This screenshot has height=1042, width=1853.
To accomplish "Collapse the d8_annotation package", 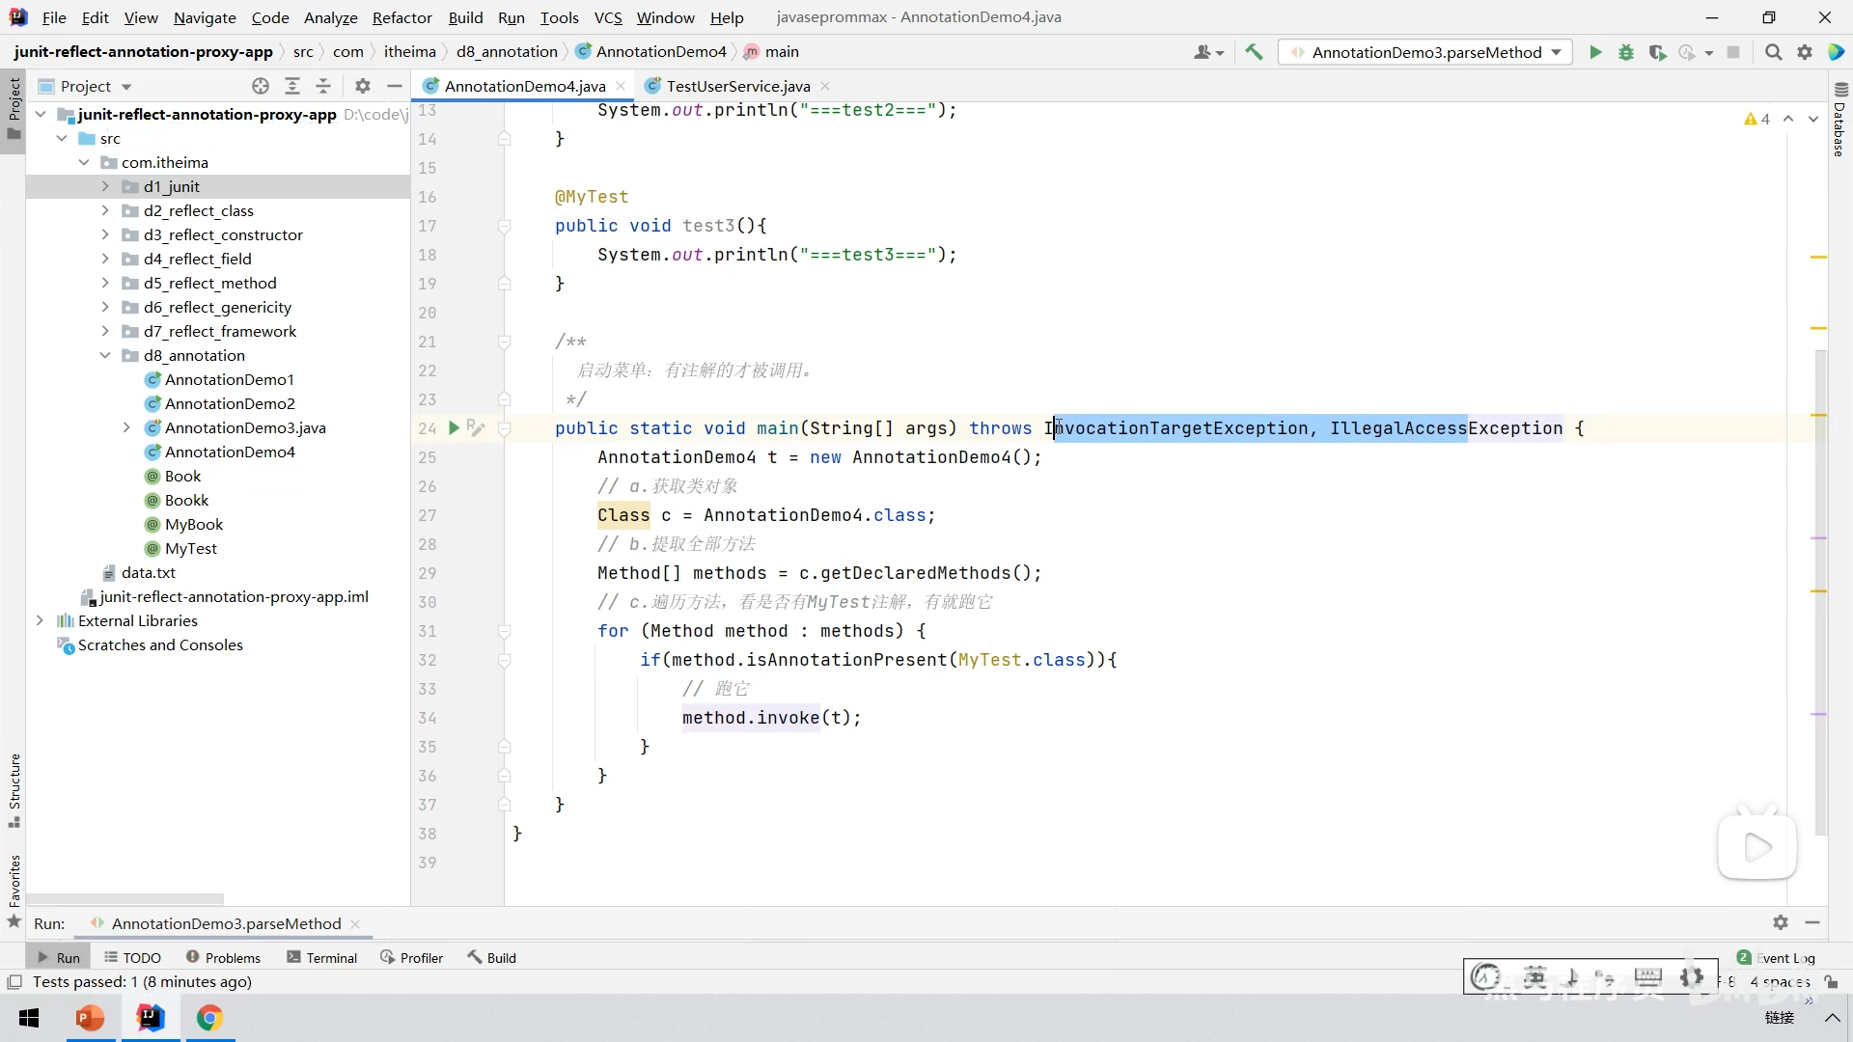I will point(105,355).
